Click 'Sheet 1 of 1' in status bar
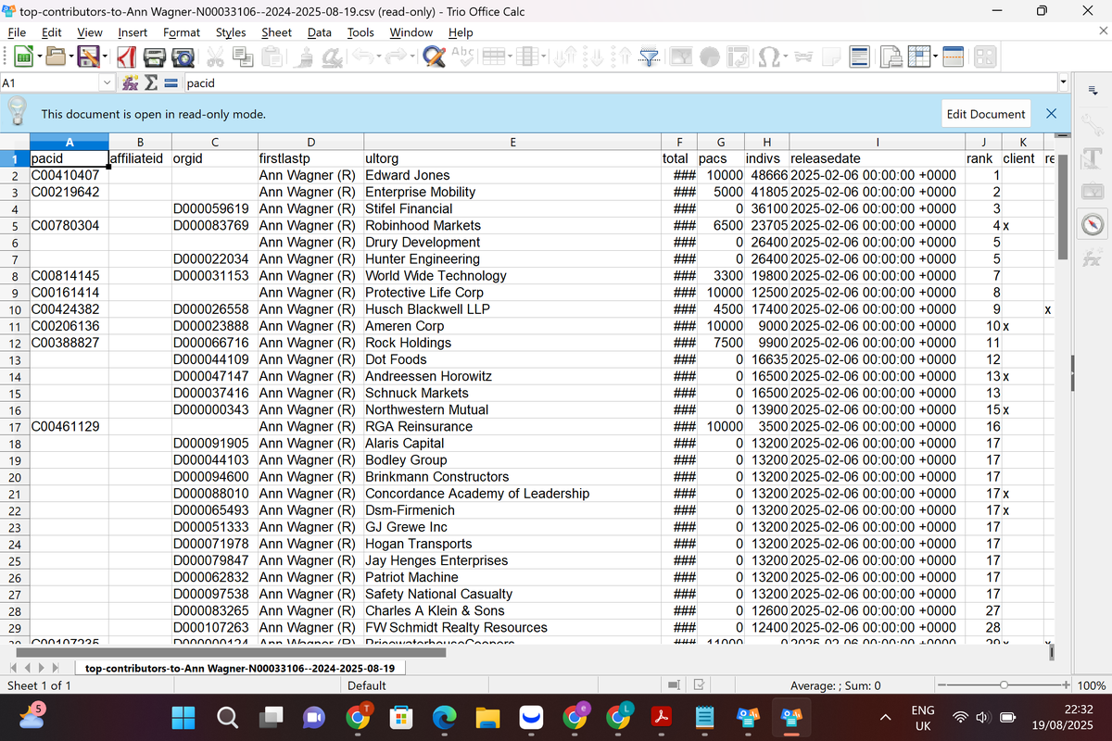Image resolution: width=1112 pixels, height=741 pixels. [39, 685]
